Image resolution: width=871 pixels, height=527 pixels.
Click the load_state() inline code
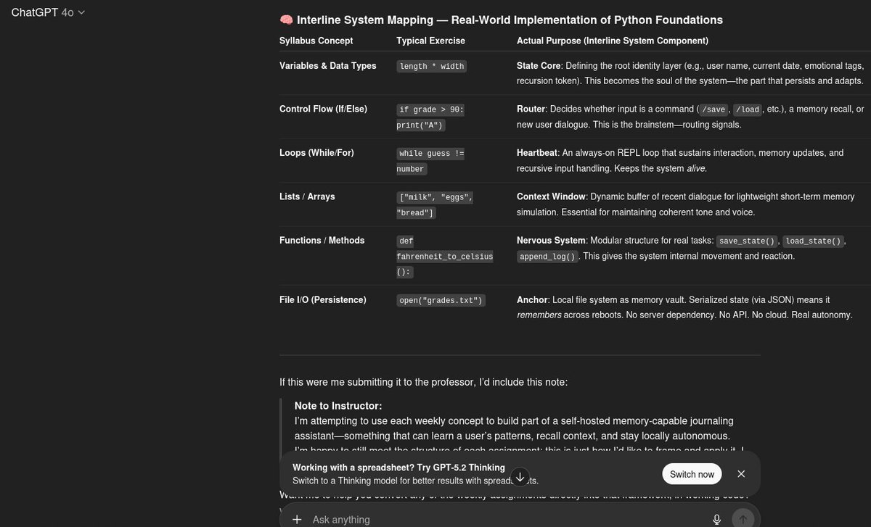pos(814,241)
